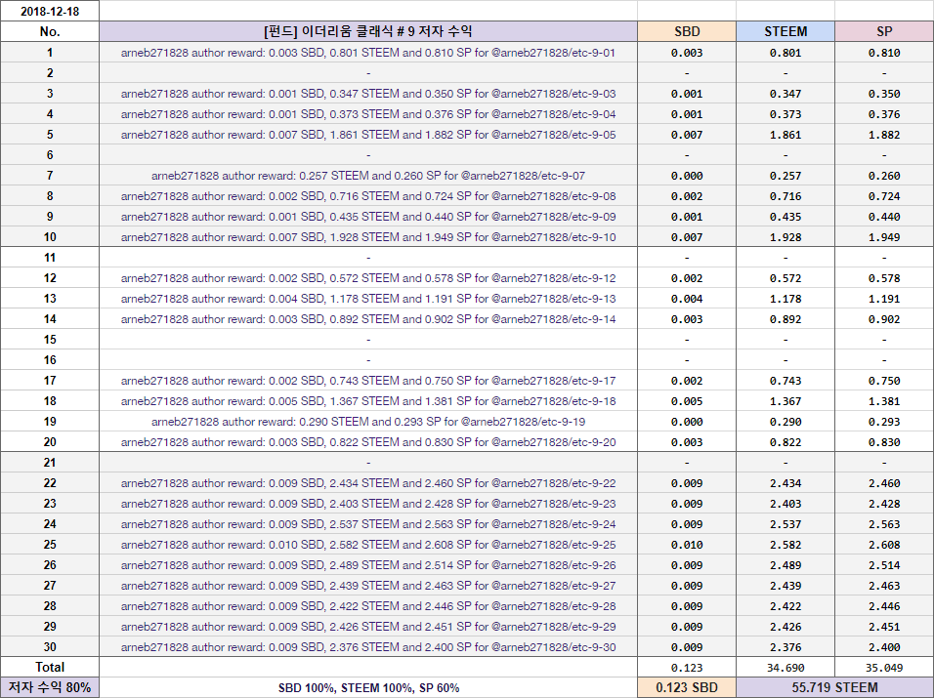The image size is (934, 698).
Task: Select the No. column header
Action: pos(50,31)
